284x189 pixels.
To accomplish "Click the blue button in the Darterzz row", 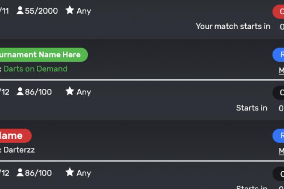I will (x=278, y=136).
